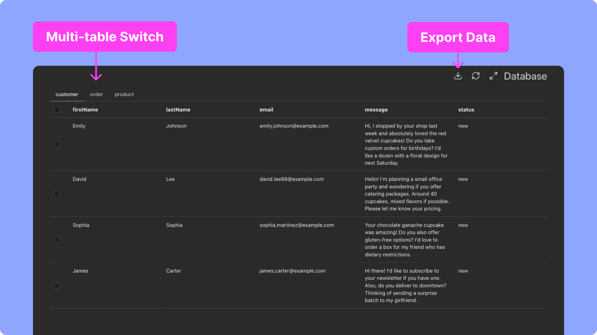Screen dimensions: 597x335
Task: Click the expand fullscreen arrows icon
Action: pos(493,76)
